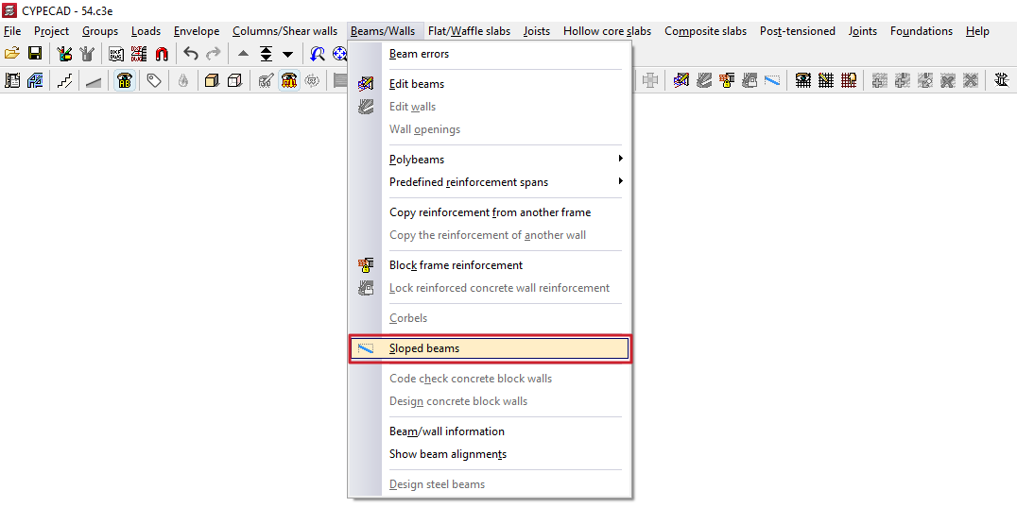Click the Edit beams pencil toolbar icon
The height and width of the screenshot is (524, 1017).
pos(681,80)
